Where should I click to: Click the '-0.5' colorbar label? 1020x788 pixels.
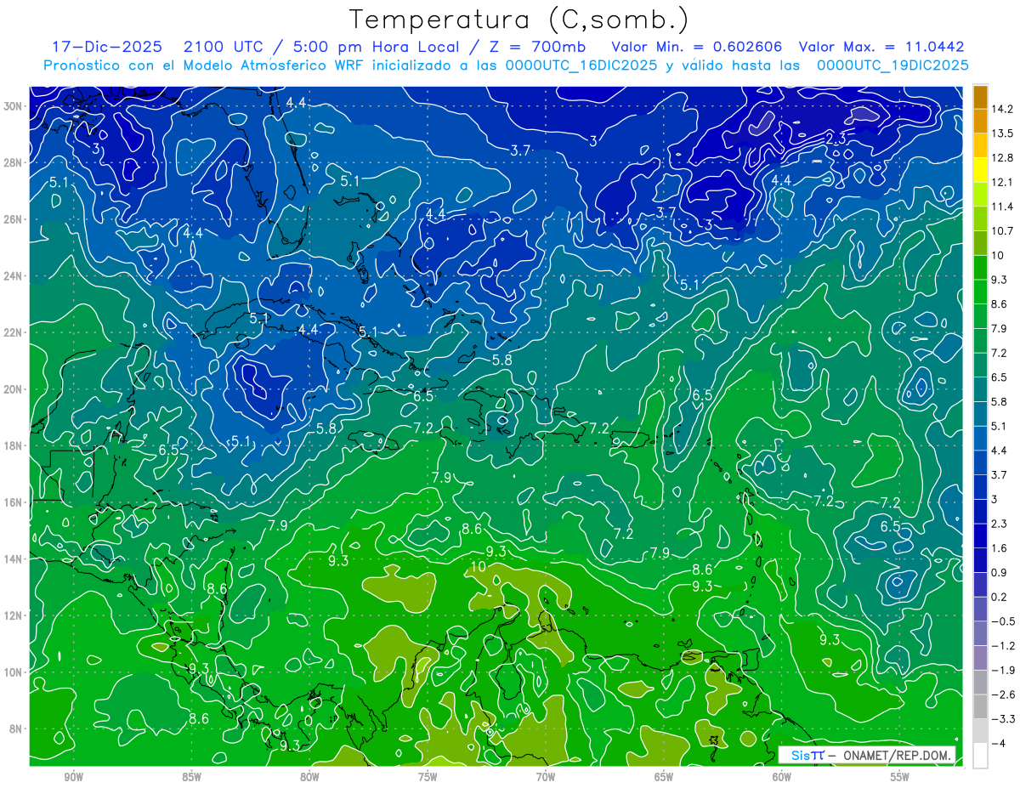pyautogui.click(x=1004, y=621)
